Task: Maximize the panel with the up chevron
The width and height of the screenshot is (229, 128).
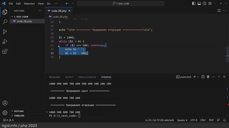Action: (x=219, y=77)
